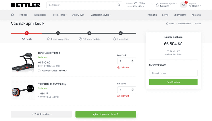Expand the Fitness dropdown menu

24,15
